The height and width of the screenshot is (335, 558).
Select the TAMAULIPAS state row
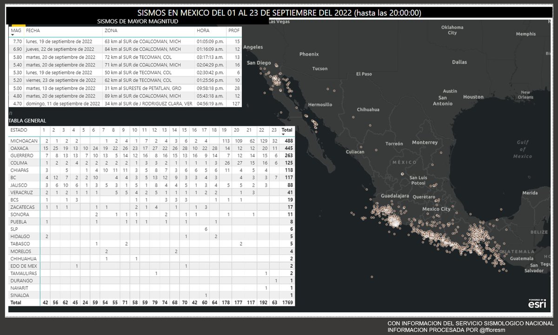click(x=152, y=273)
